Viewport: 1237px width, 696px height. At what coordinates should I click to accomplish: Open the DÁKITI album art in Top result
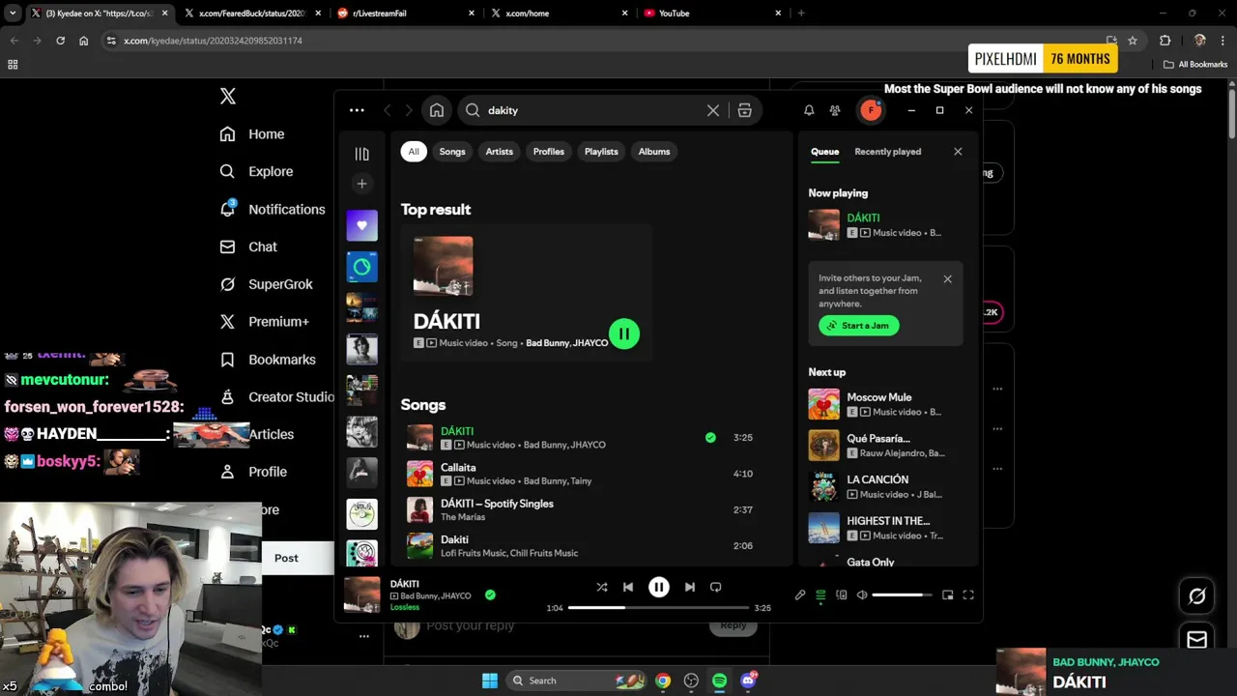(444, 266)
